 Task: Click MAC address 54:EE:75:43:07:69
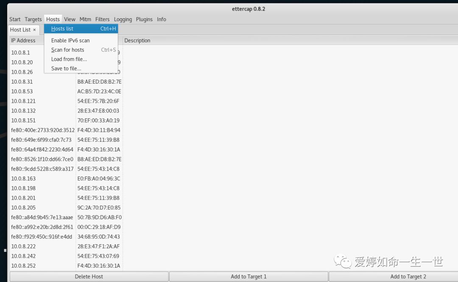click(98, 256)
